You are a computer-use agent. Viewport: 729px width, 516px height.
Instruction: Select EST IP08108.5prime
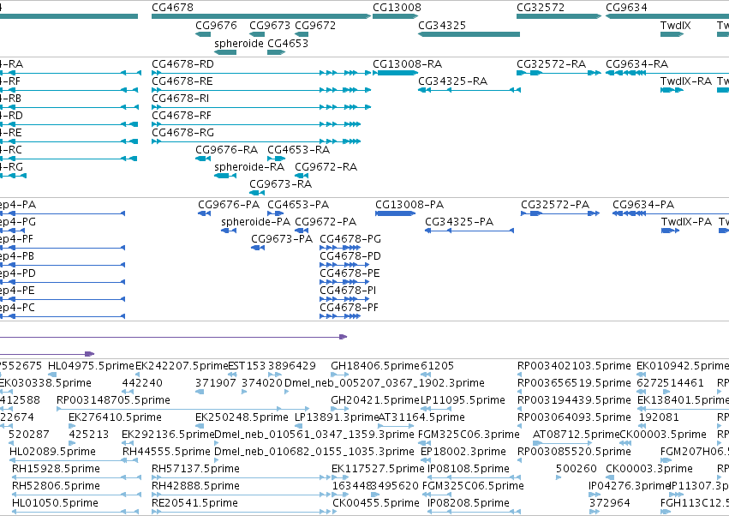[x=474, y=477]
